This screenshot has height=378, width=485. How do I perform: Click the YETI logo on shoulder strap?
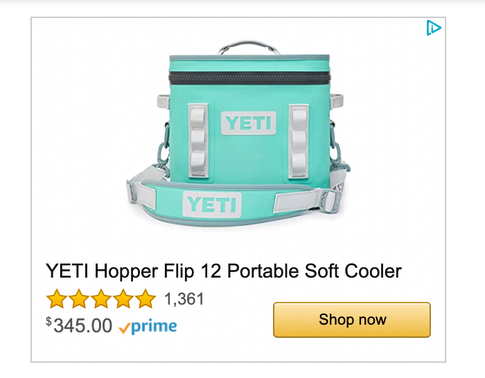coord(211,204)
